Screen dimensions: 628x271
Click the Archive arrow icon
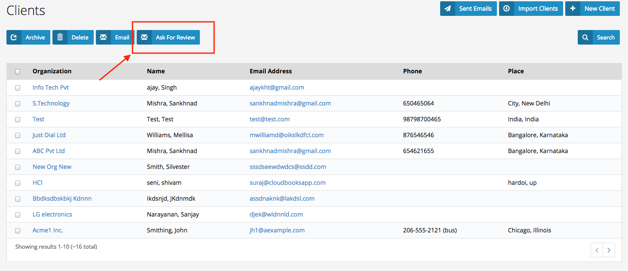click(14, 37)
